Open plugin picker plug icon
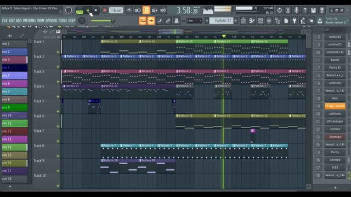The width and height of the screenshot is (351, 197). pos(295,21)
